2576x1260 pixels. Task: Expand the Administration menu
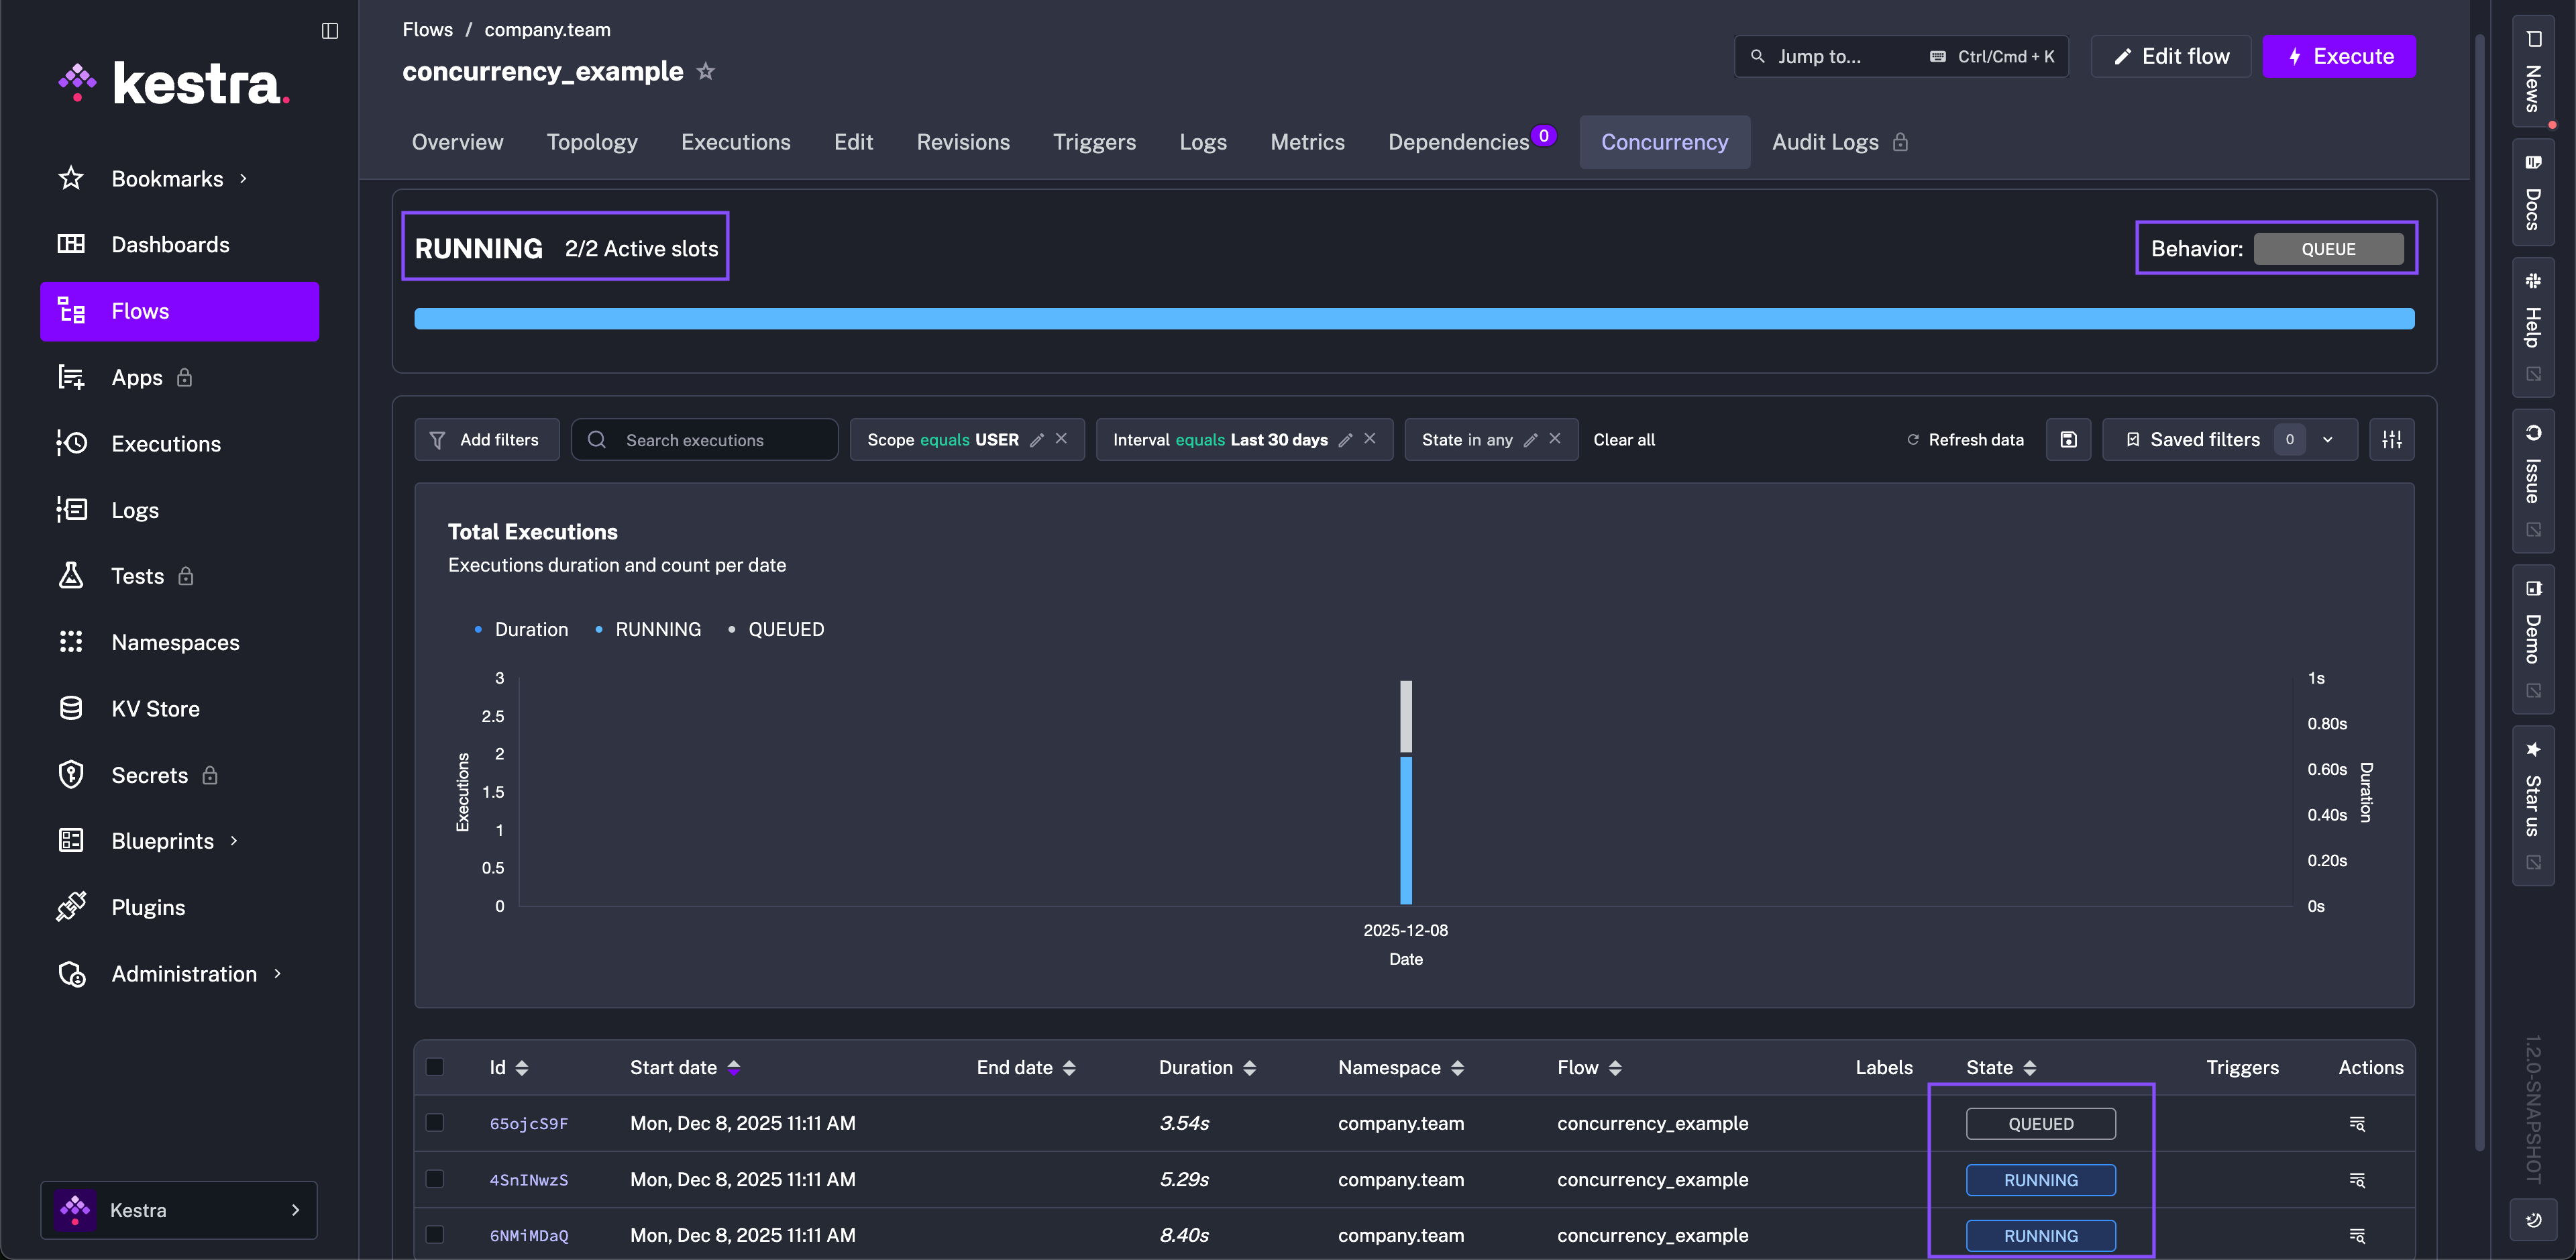tap(184, 973)
